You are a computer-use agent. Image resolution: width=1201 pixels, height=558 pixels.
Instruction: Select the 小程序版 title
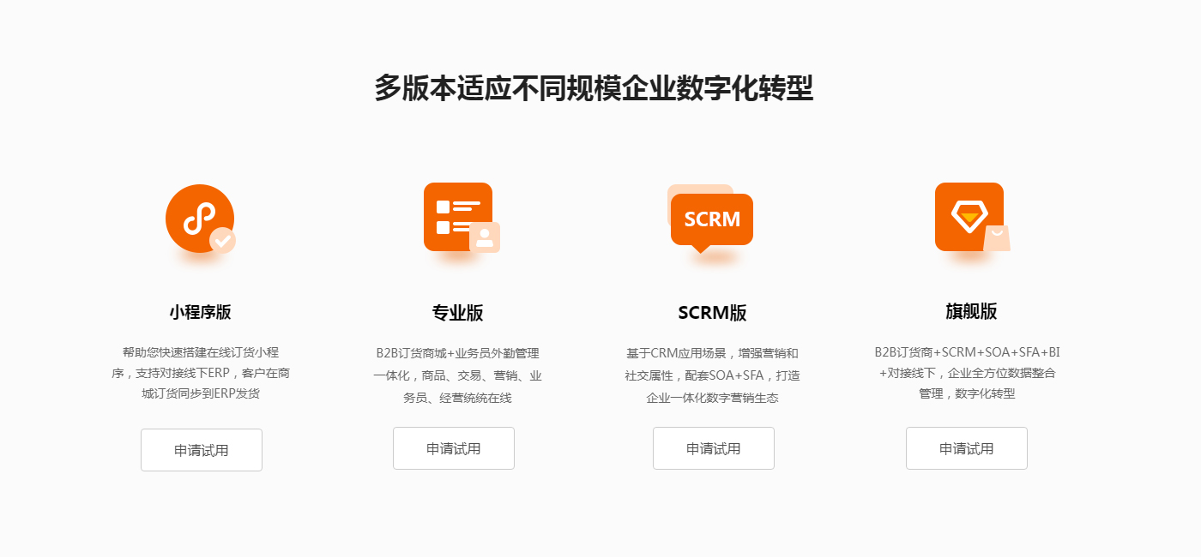coord(200,312)
